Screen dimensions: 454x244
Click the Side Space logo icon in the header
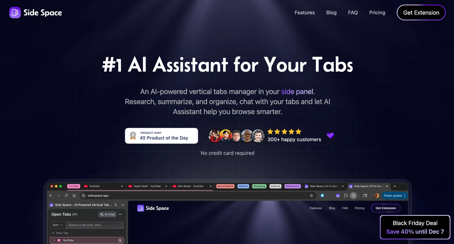15,12
